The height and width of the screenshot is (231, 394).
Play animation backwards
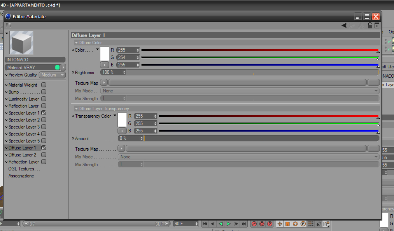tap(221, 224)
